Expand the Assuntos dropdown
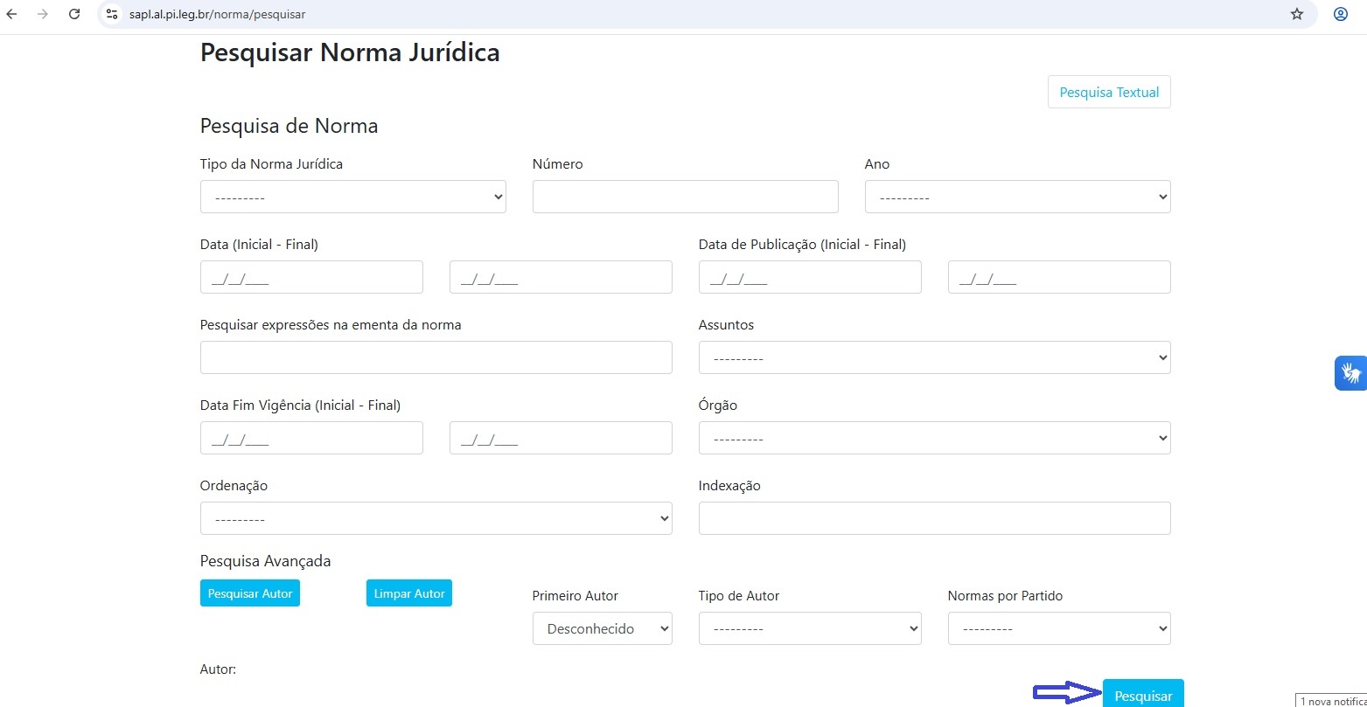Image resolution: width=1367 pixels, height=707 pixels. point(933,357)
